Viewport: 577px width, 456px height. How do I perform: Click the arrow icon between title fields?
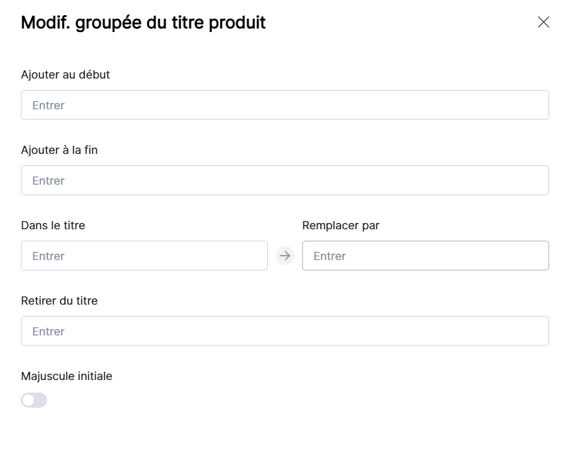pos(285,256)
